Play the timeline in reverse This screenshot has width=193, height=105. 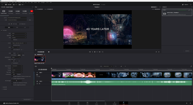pos(92,52)
